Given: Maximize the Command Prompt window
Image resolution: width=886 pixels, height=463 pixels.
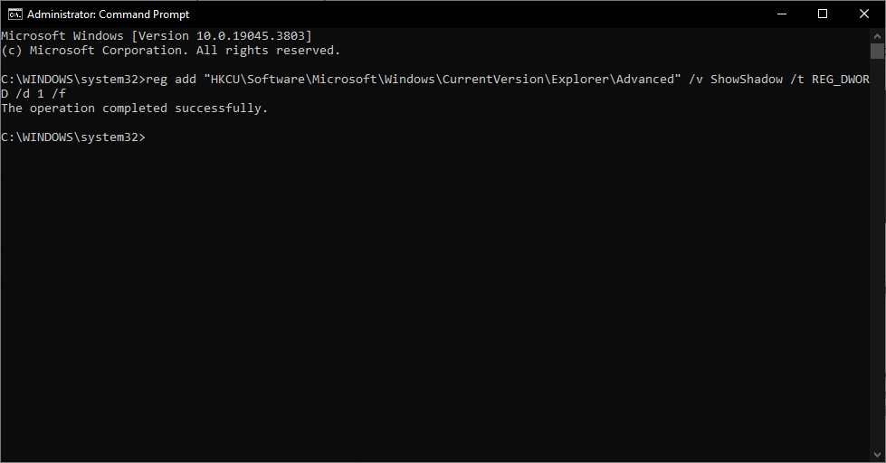Looking at the screenshot, I should pyautogui.click(x=823, y=14).
